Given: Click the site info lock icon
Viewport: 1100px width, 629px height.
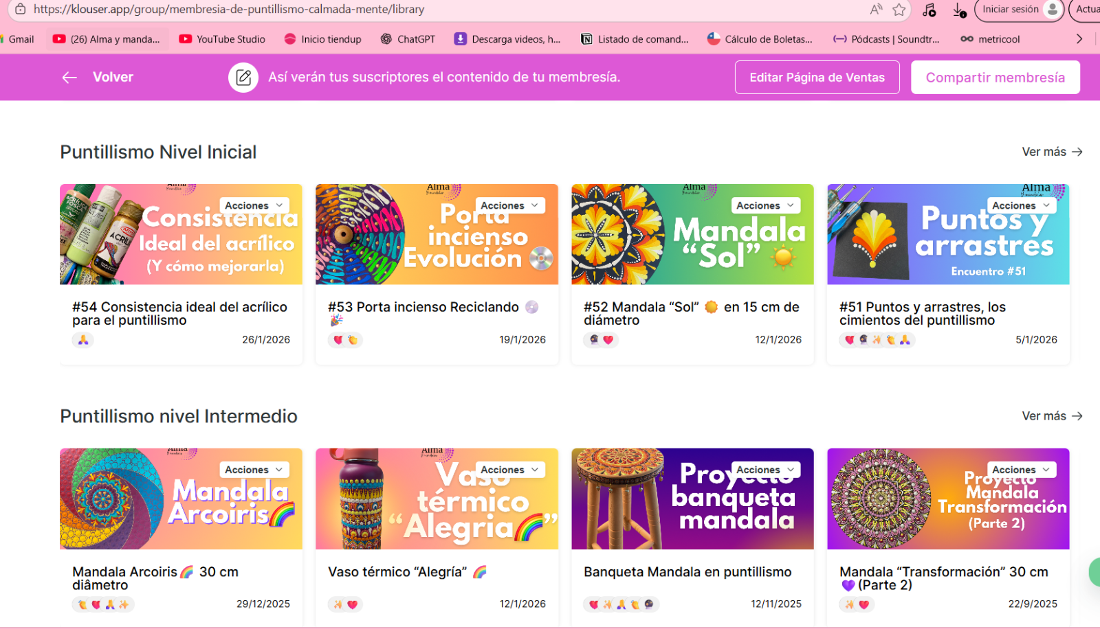Looking at the screenshot, I should 21,10.
